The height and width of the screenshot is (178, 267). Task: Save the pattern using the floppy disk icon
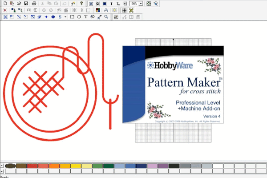(26, 4)
